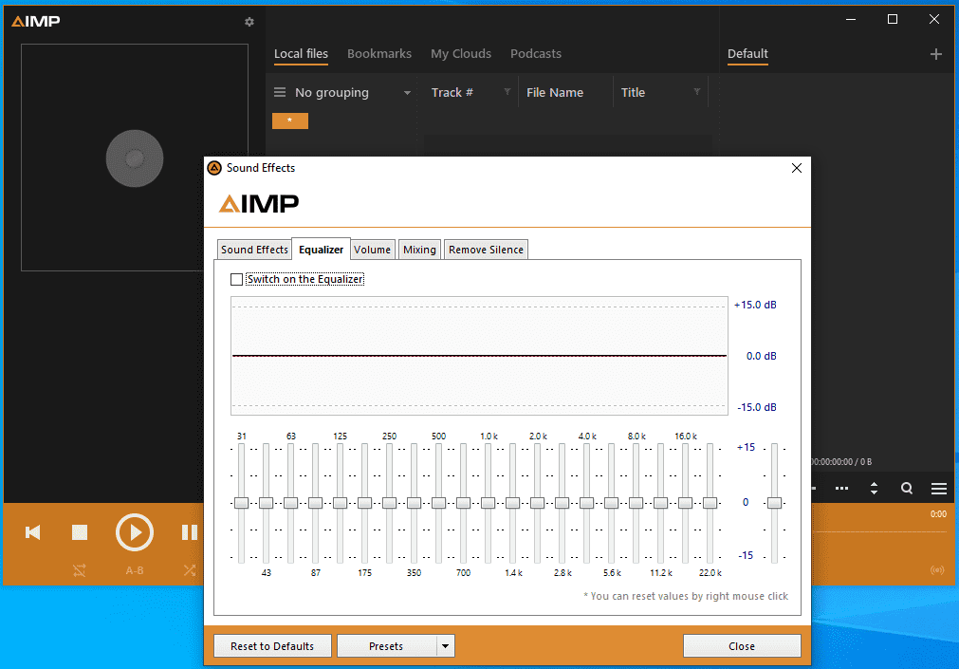
Task: Open the Remove Silence tab
Action: tap(487, 250)
